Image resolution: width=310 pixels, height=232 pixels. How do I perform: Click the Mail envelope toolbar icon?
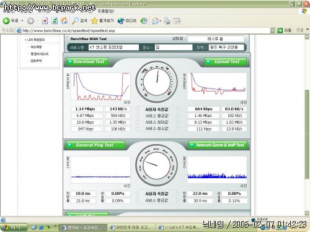(x=155, y=21)
